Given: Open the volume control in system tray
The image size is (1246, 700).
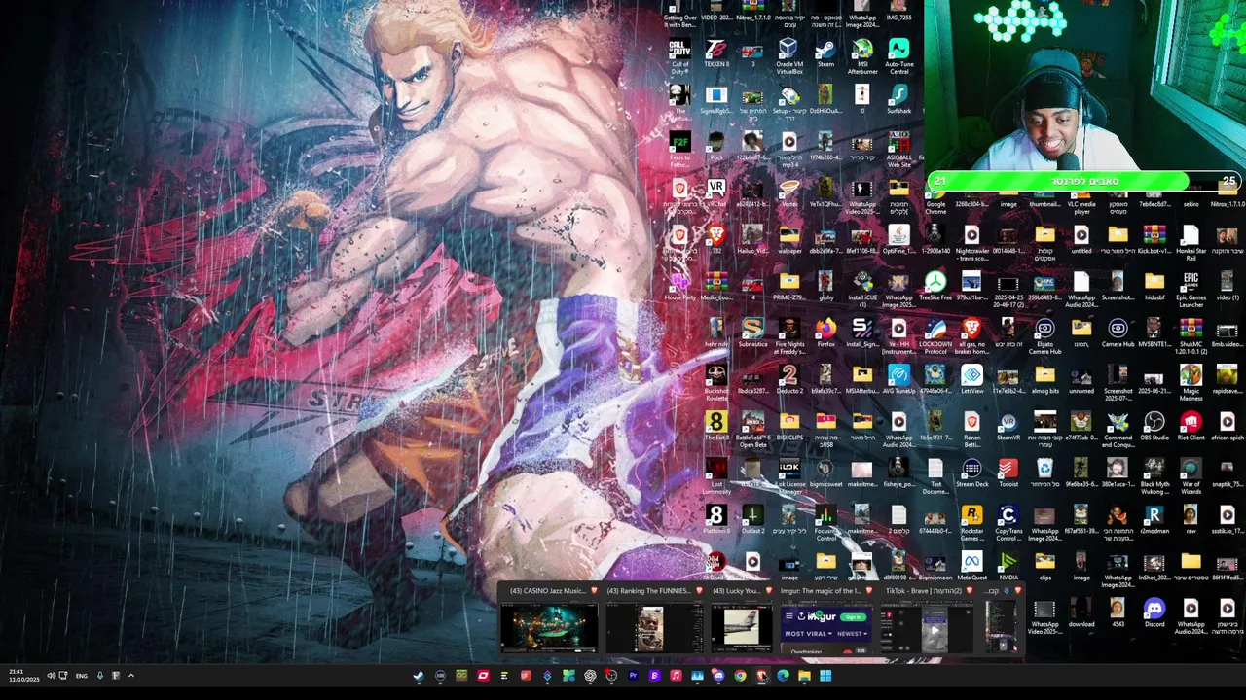Looking at the screenshot, I should pos(51,676).
